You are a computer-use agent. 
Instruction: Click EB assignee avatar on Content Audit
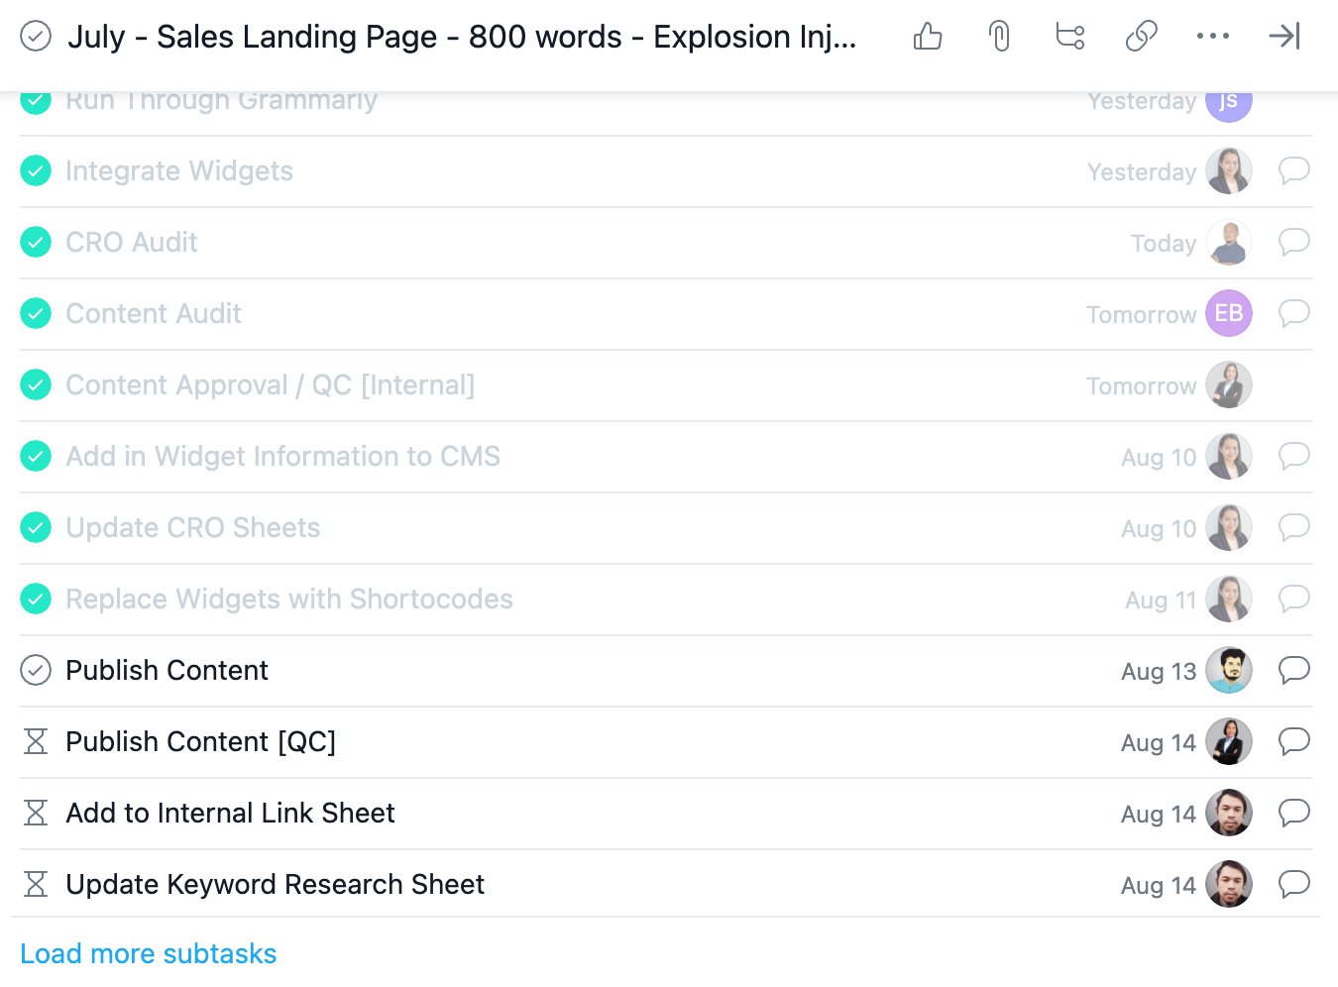(1229, 314)
